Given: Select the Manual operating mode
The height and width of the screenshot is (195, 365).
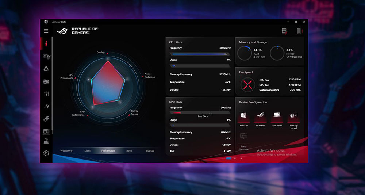Looking at the screenshot, I should click(x=150, y=151).
